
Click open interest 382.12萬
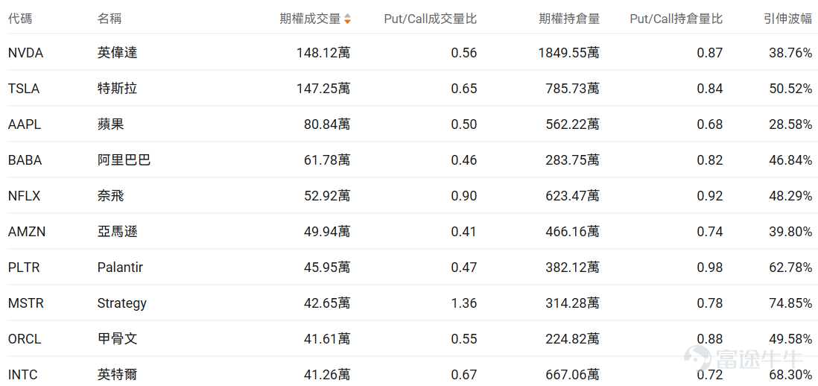[x=572, y=268]
